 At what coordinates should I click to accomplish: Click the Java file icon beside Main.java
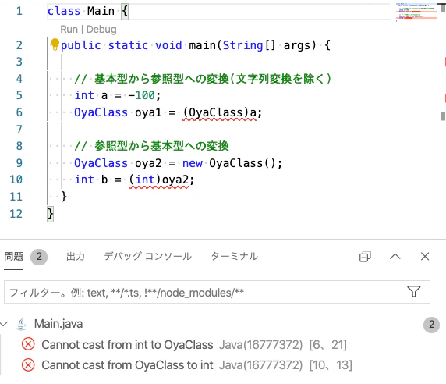[21, 324]
